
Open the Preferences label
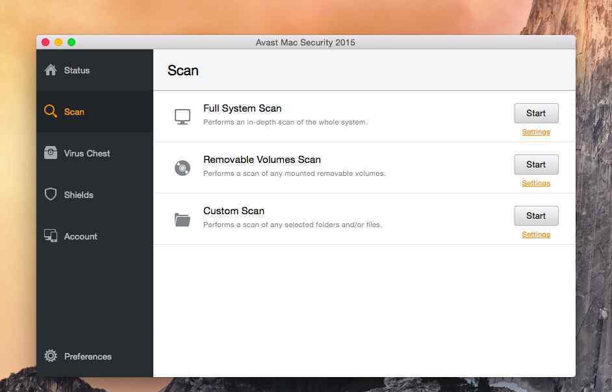(88, 356)
